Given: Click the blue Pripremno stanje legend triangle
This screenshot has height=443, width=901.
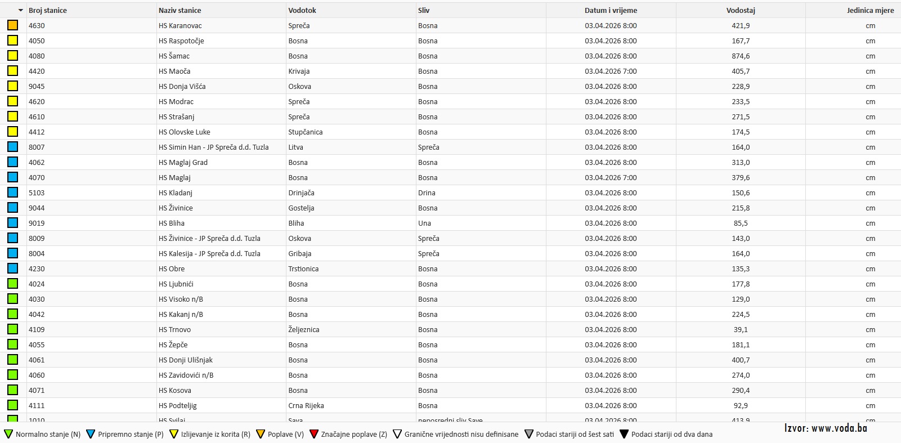Looking at the screenshot, I should pyautogui.click(x=91, y=434).
